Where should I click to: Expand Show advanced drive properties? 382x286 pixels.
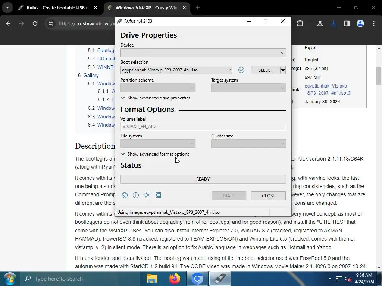156,98
